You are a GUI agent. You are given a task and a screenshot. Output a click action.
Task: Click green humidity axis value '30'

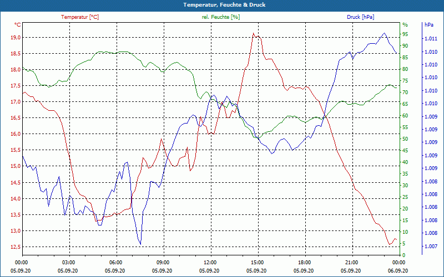(405, 186)
